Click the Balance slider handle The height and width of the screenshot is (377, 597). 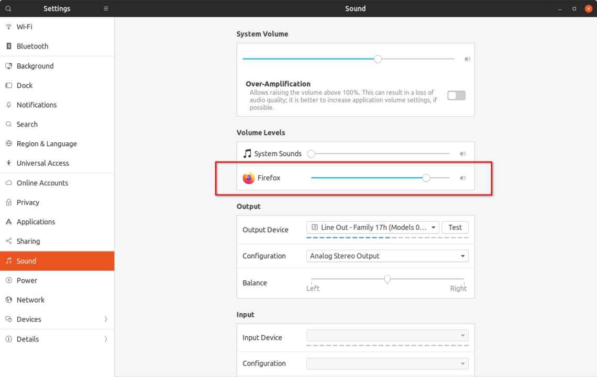pos(387,279)
